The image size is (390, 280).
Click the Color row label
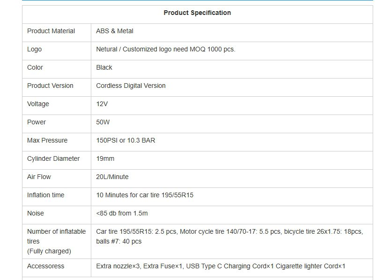(35, 67)
